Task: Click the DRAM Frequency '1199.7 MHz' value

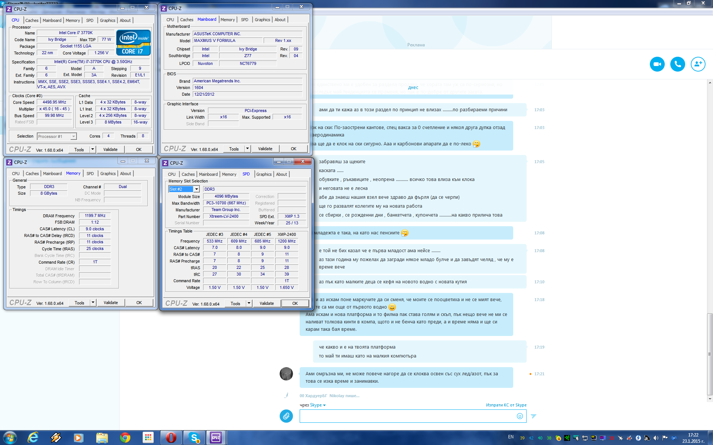Action: [95, 215]
